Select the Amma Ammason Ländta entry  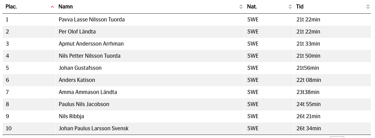point(88,92)
